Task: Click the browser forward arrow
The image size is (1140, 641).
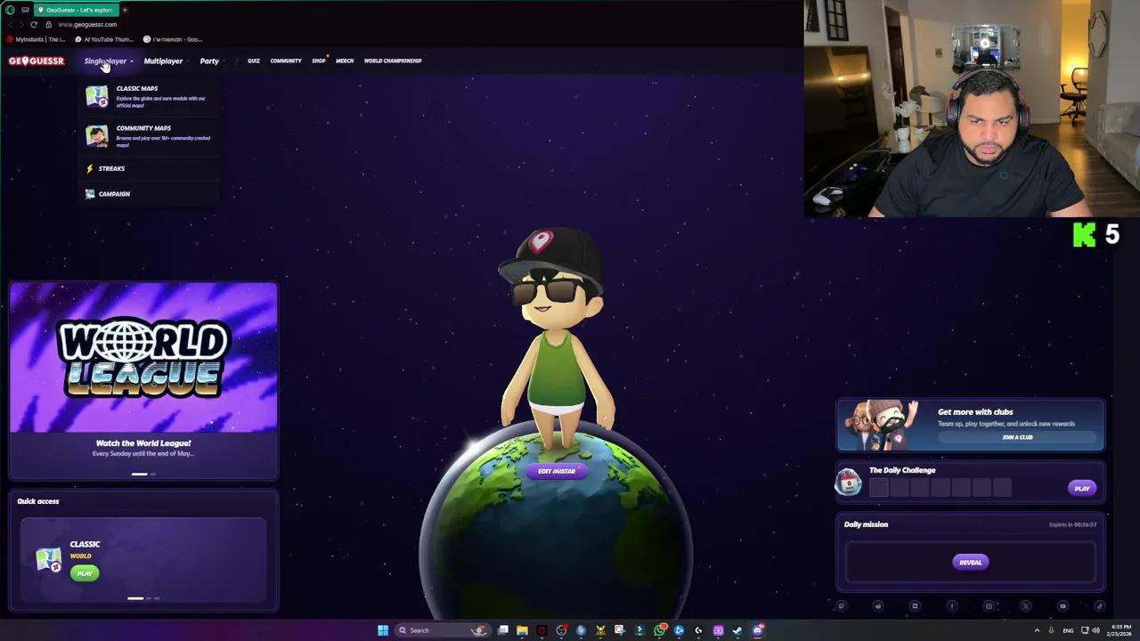Action: point(21,24)
